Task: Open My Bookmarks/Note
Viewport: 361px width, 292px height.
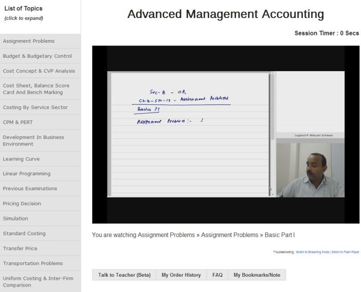Action: [x=257, y=275]
